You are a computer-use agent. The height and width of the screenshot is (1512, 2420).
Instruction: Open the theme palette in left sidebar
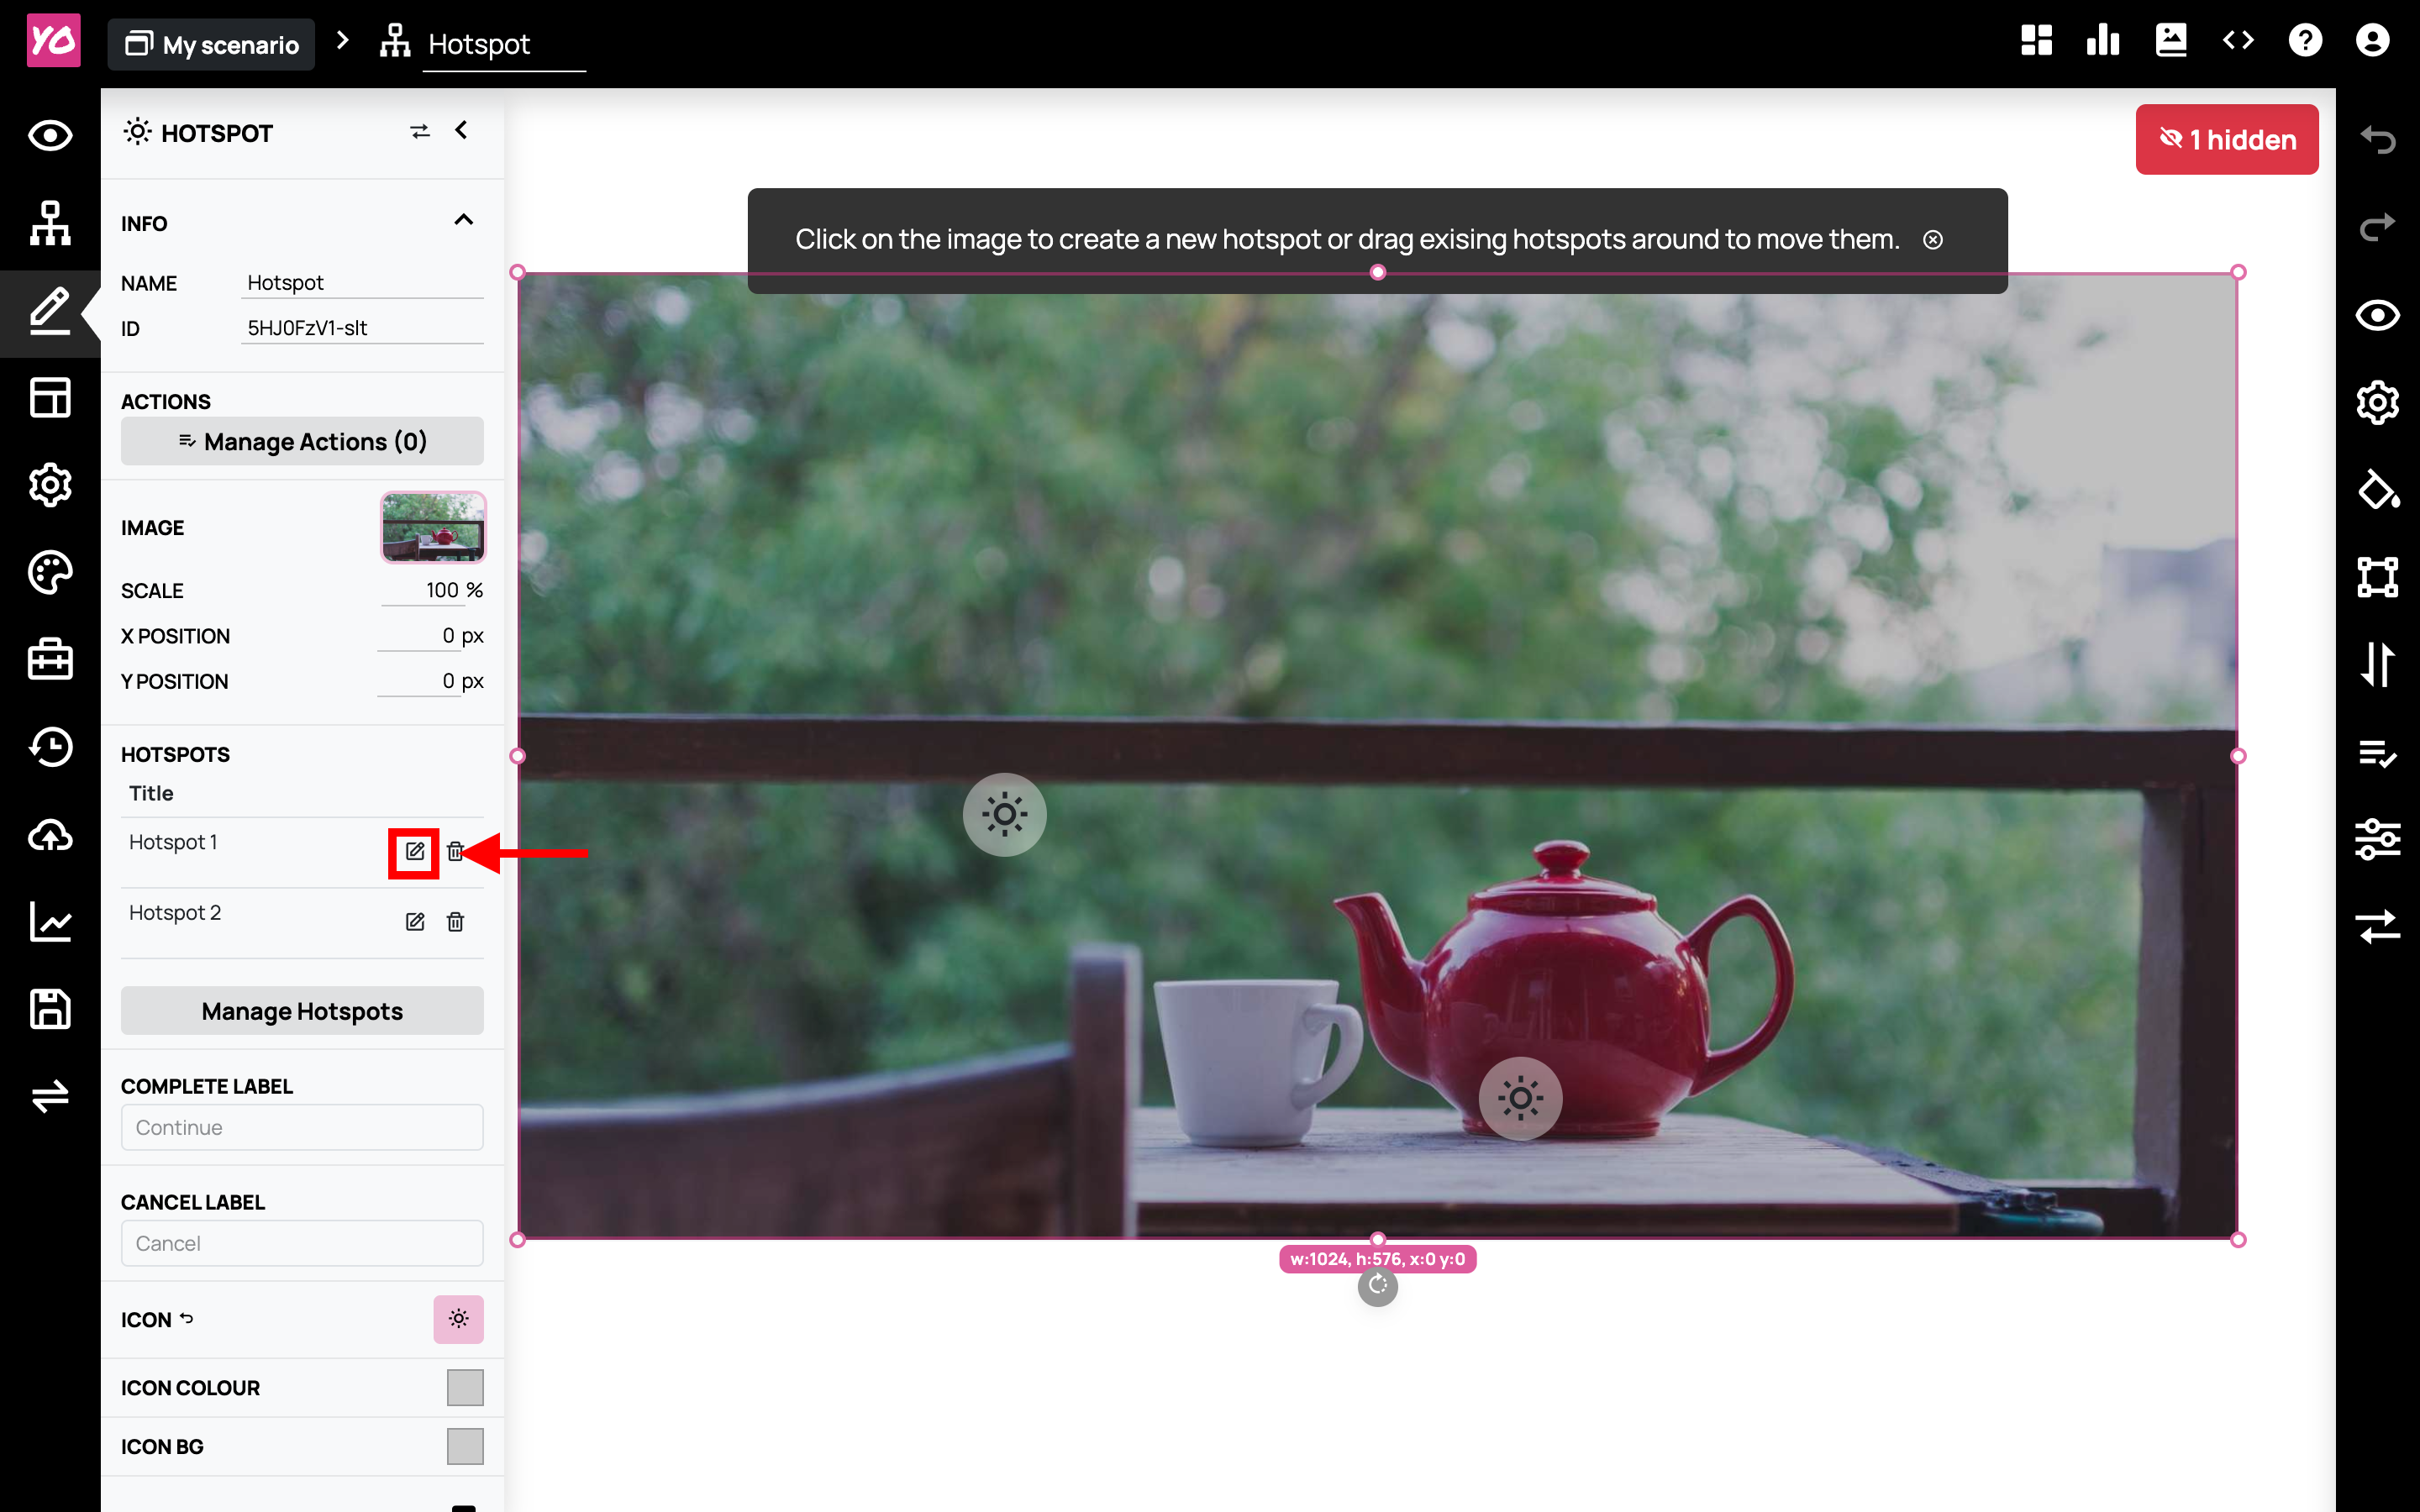50,572
